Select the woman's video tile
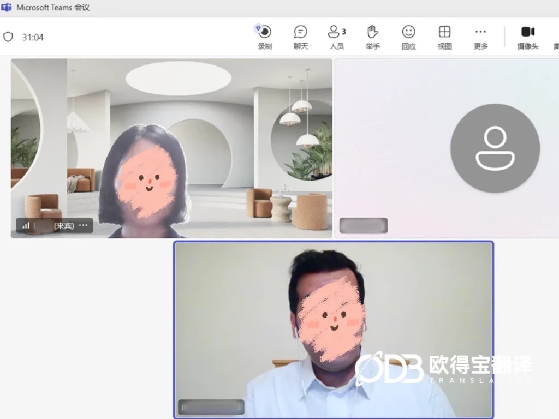This screenshot has width=559, height=419. point(171,148)
